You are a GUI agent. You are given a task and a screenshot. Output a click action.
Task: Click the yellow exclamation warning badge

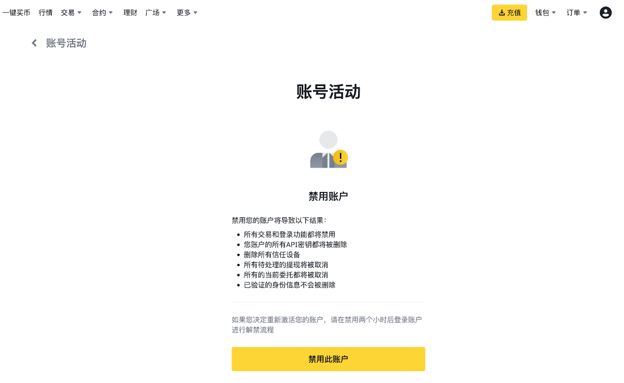pos(340,157)
